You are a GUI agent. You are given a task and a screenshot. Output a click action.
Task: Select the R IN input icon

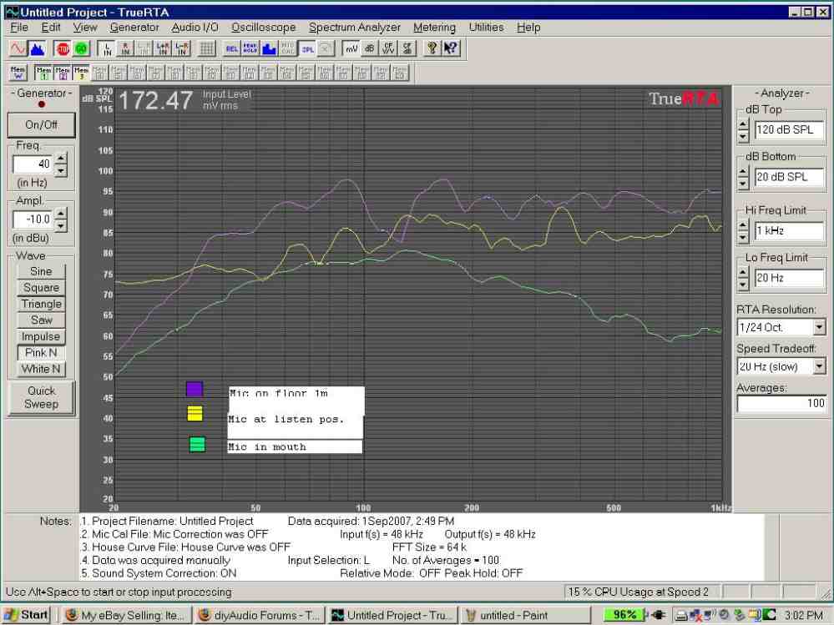[125, 49]
